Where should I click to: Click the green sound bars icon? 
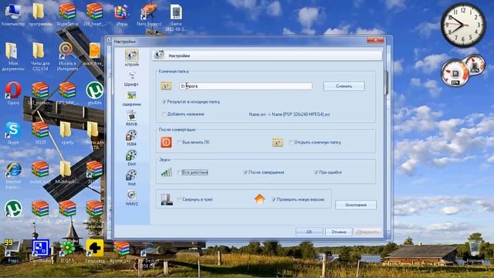[x=167, y=172]
